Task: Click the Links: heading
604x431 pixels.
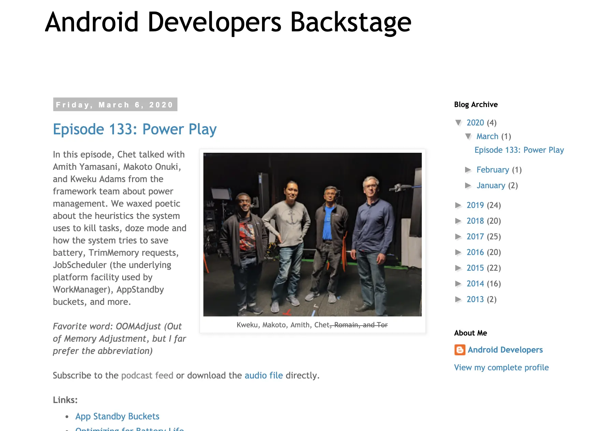Action: pyautogui.click(x=65, y=400)
